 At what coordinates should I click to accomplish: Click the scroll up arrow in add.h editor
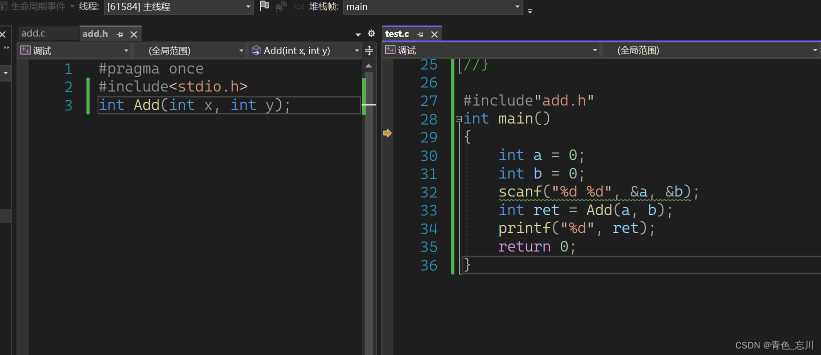(x=369, y=66)
